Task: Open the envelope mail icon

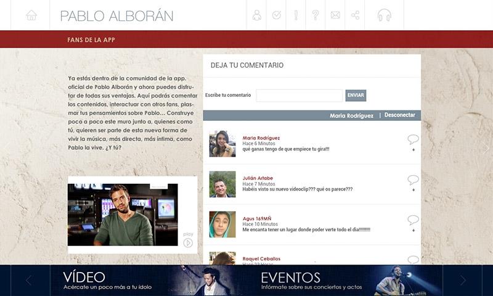Action: point(335,15)
